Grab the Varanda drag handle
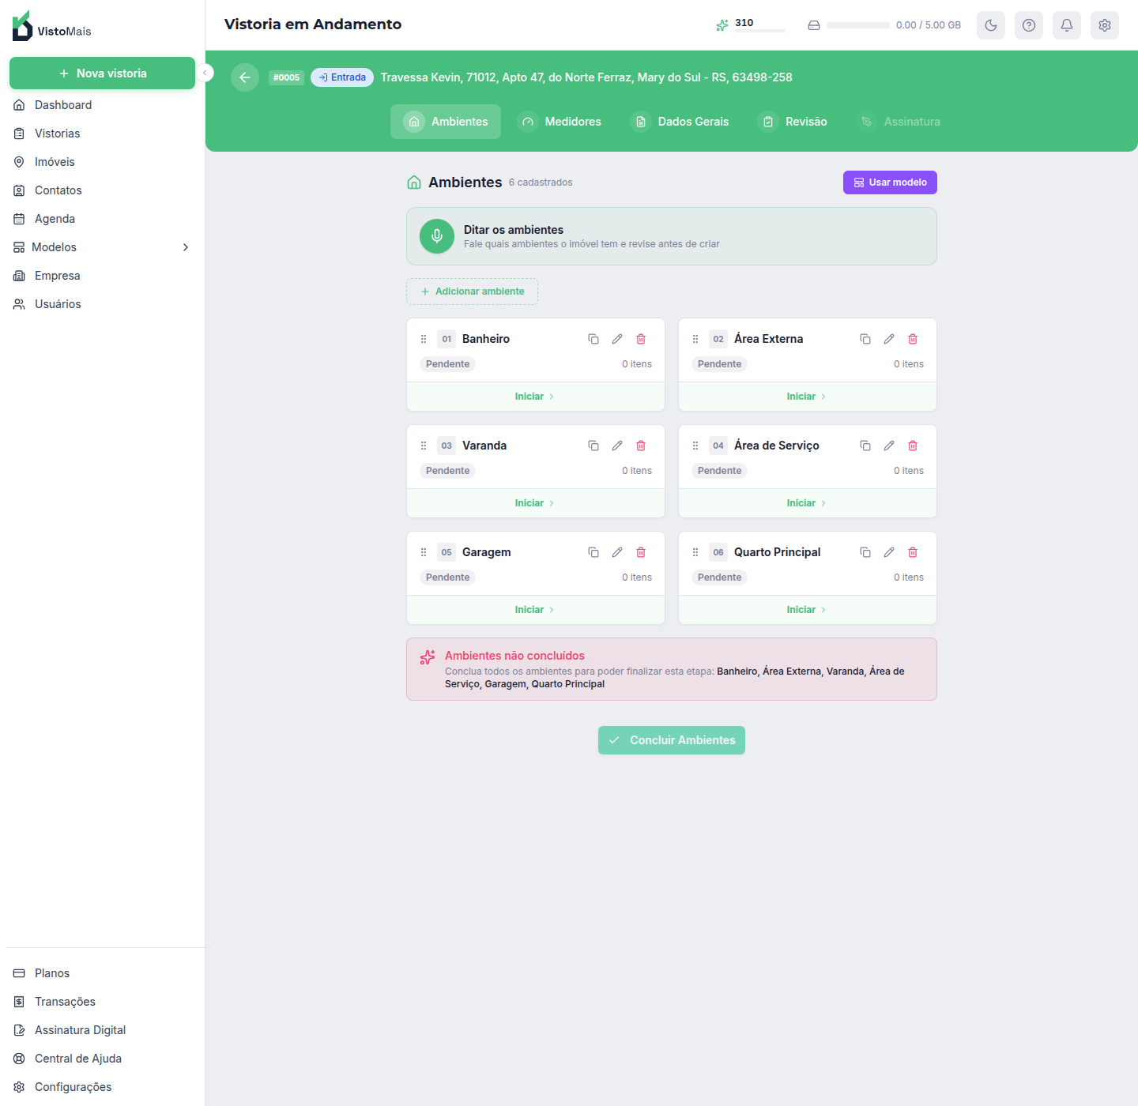Image resolution: width=1138 pixels, height=1106 pixels. pos(424,446)
